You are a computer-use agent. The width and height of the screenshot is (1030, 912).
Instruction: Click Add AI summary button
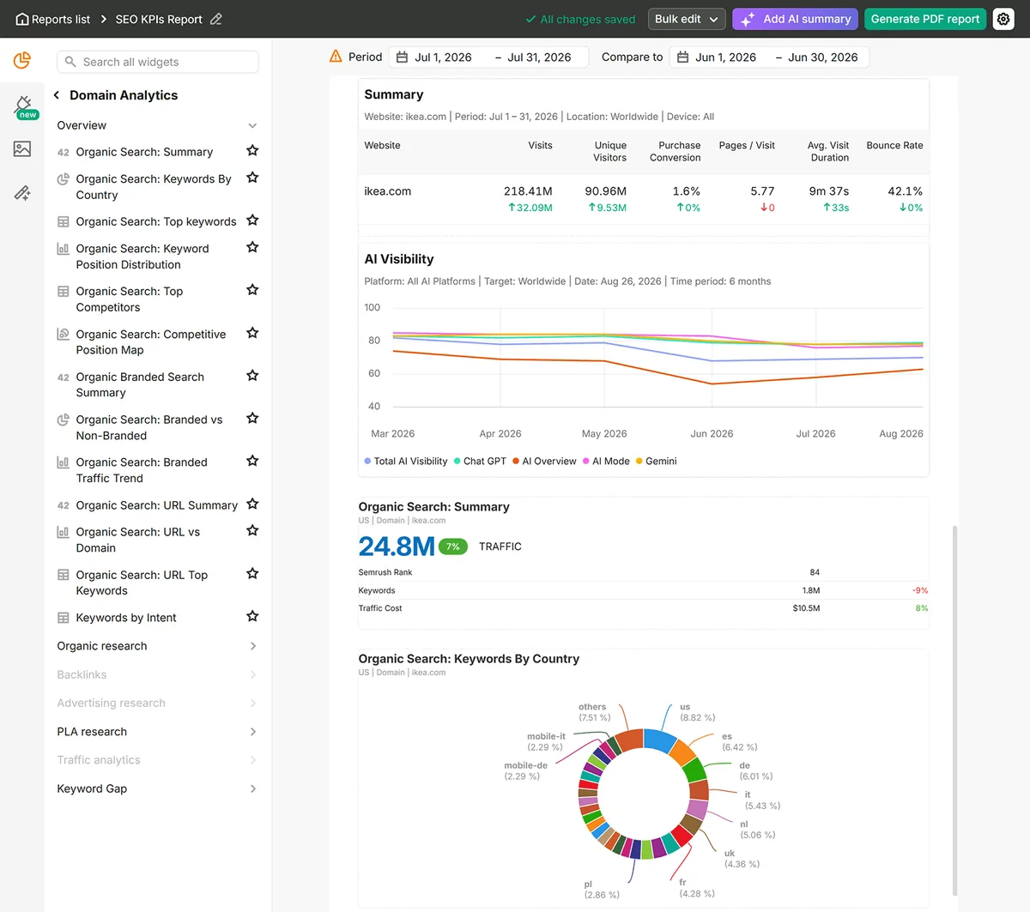(795, 19)
